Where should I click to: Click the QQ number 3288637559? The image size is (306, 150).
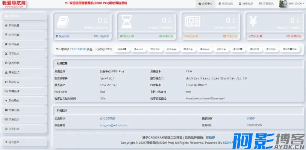click(254, 125)
